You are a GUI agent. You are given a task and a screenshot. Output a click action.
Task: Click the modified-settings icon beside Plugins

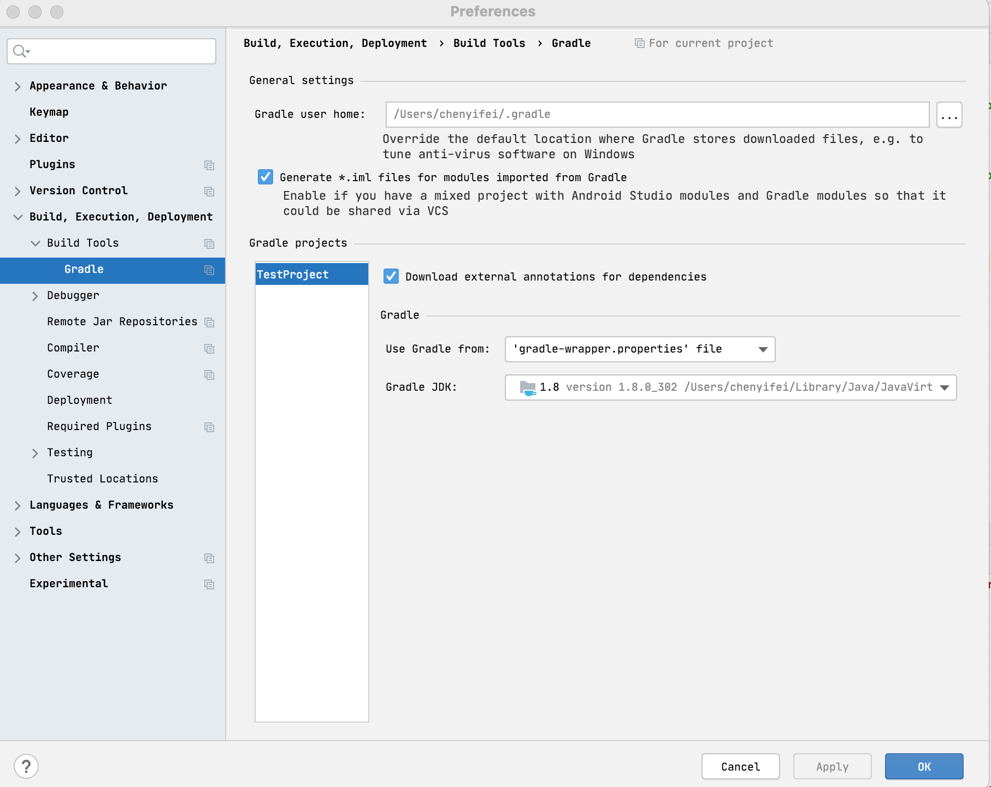coord(209,165)
